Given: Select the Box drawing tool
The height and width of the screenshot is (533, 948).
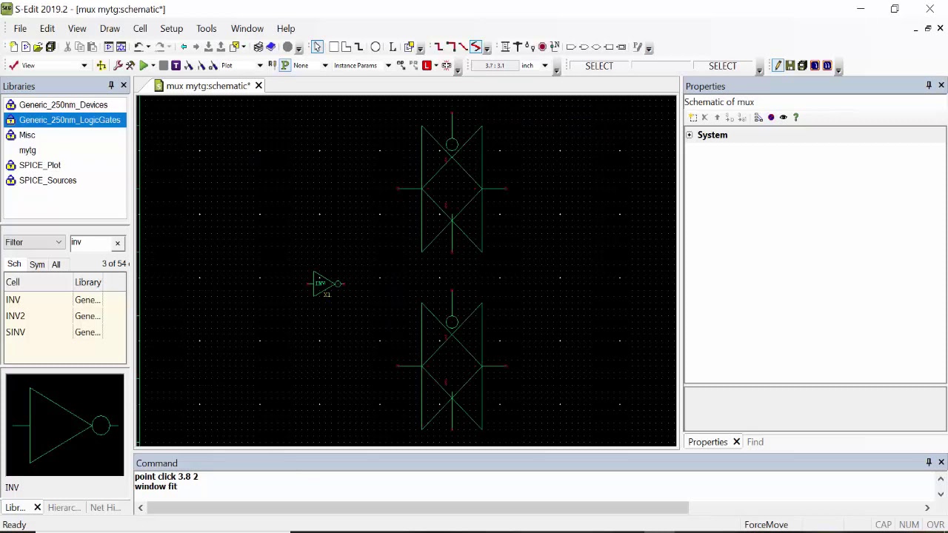Looking at the screenshot, I should coord(334,47).
